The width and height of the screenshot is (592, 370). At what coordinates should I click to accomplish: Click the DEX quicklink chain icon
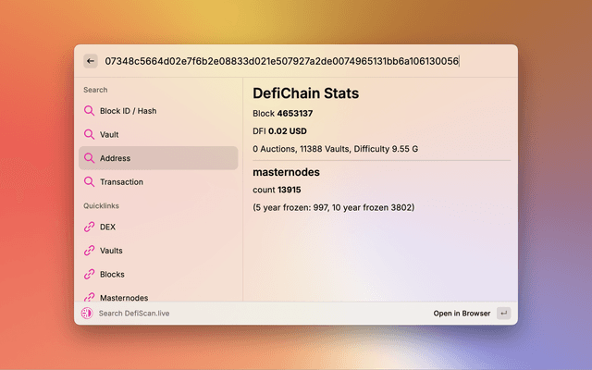point(90,227)
